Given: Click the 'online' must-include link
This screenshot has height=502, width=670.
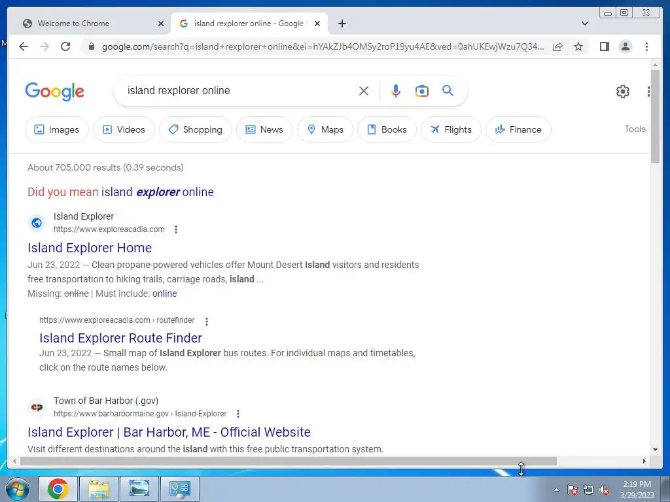Looking at the screenshot, I should click(164, 293).
